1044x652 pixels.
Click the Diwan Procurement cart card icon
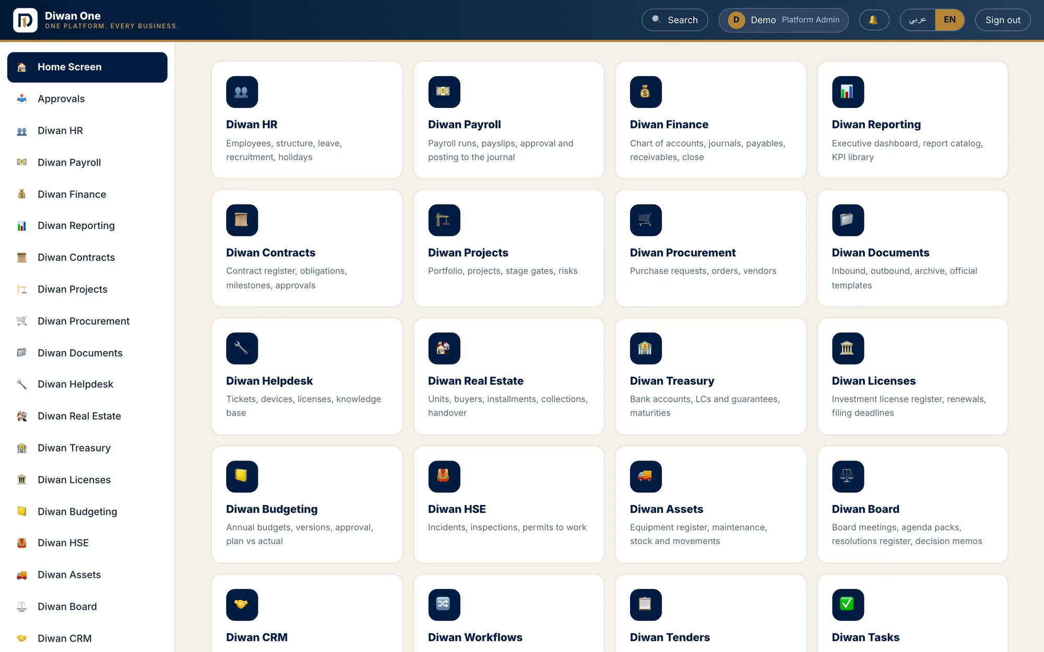[x=646, y=220]
